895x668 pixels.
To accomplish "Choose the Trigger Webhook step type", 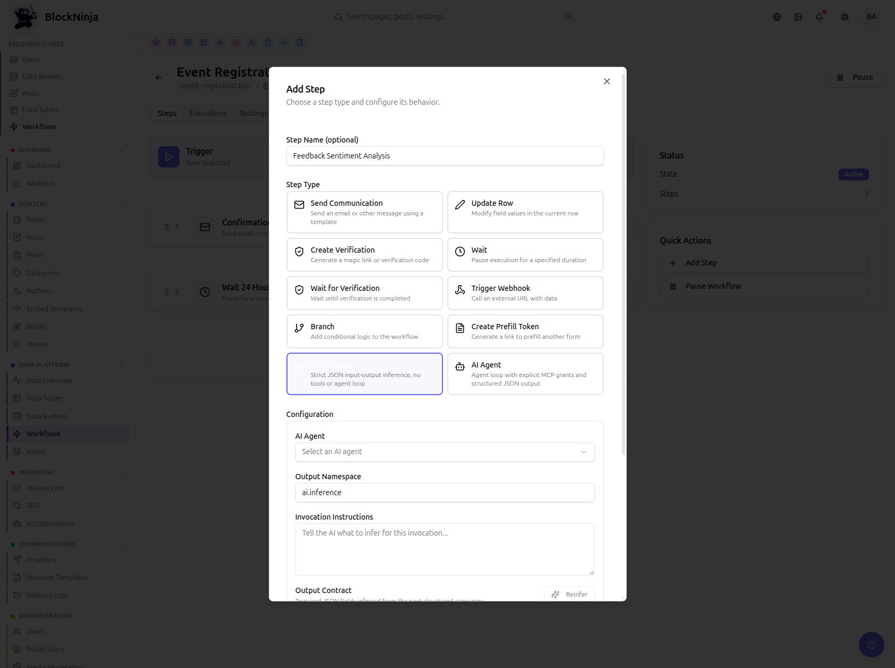I will 525,293.
